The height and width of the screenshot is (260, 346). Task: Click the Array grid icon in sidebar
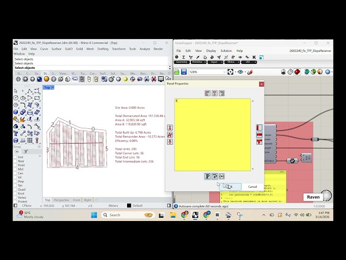30,140
